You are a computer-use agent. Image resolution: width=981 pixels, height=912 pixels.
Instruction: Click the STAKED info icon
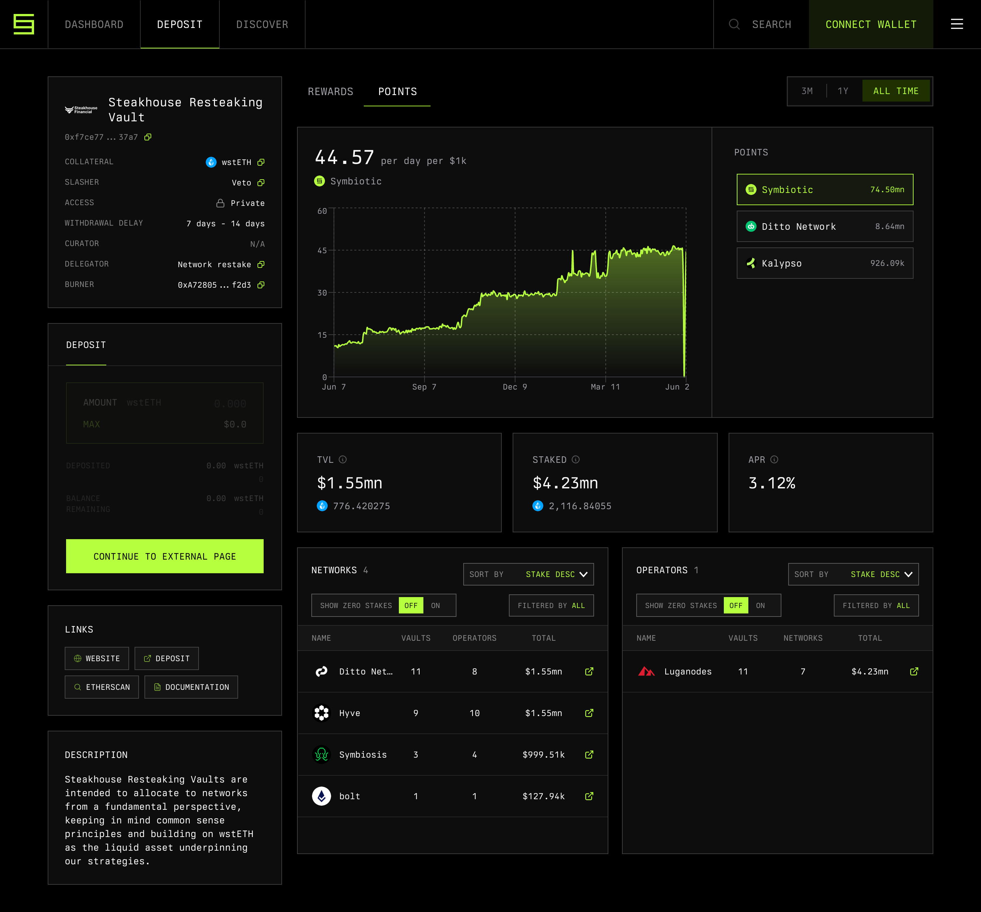(x=576, y=459)
